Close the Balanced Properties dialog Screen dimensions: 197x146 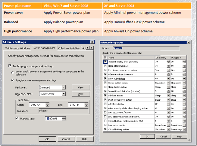(x=188, y=42)
